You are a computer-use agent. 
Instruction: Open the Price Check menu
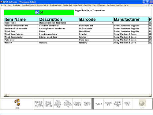[x=78, y=5]
